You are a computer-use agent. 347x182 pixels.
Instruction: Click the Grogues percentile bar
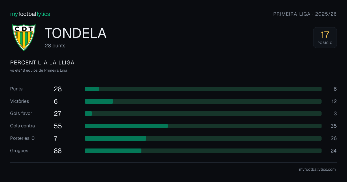(x=203, y=151)
